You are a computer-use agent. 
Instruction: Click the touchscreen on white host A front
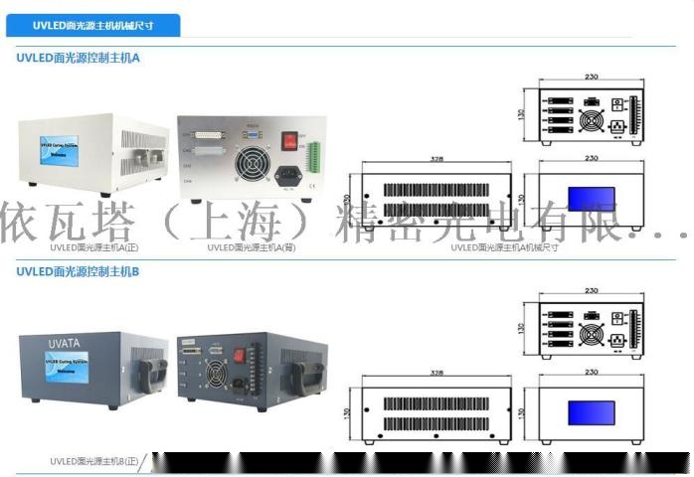(59, 151)
